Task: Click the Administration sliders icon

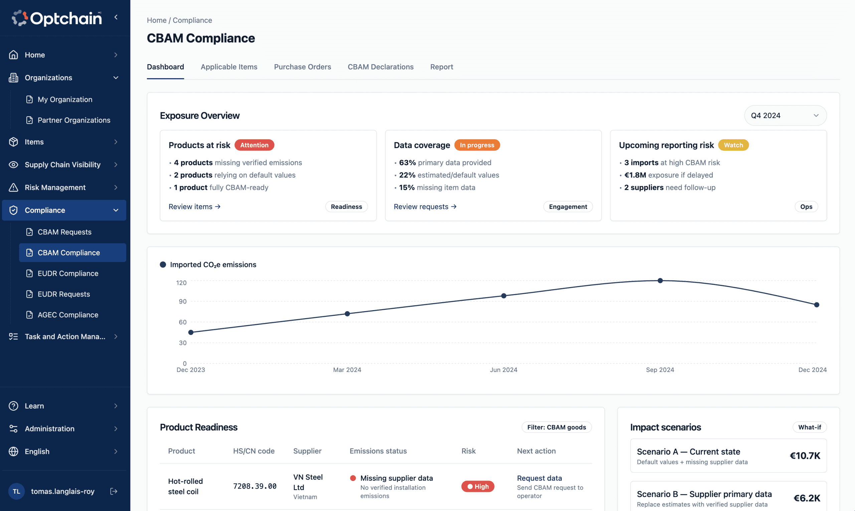Action: click(13, 429)
